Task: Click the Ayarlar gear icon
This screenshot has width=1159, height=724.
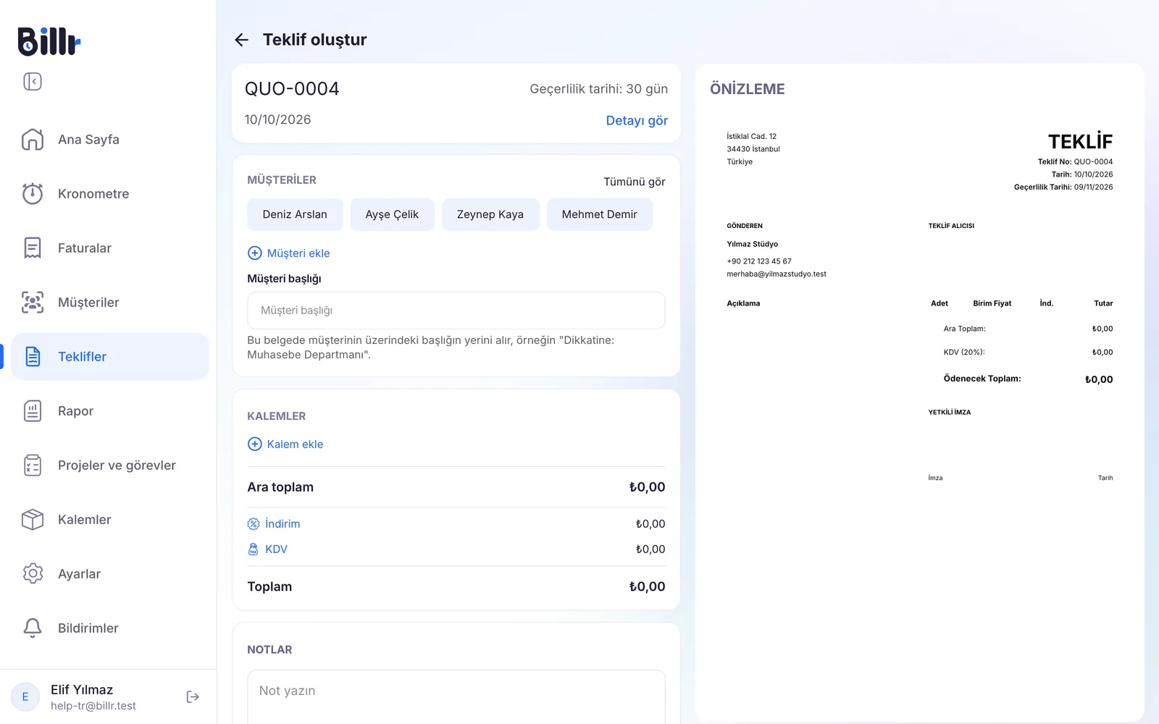Action: [x=33, y=573]
